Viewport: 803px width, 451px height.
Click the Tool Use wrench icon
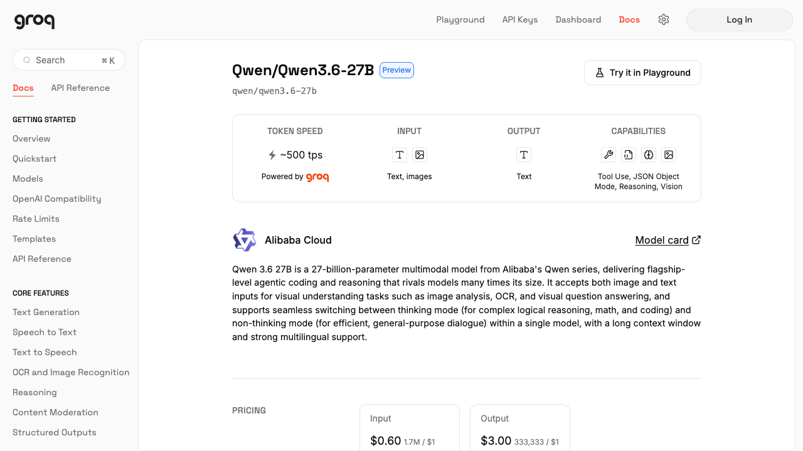point(608,155)
